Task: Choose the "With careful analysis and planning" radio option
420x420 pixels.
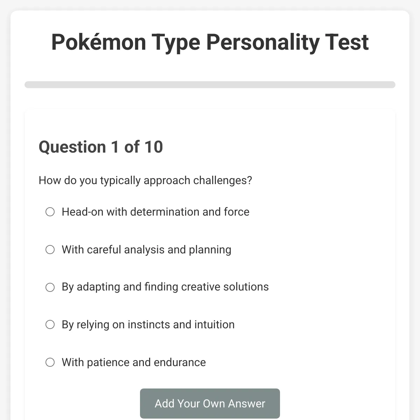Action: coord(50,250)
